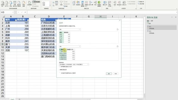Click Cancel (取消) in Merge dialog
The image size is (178, 100).
coord(116,74)
